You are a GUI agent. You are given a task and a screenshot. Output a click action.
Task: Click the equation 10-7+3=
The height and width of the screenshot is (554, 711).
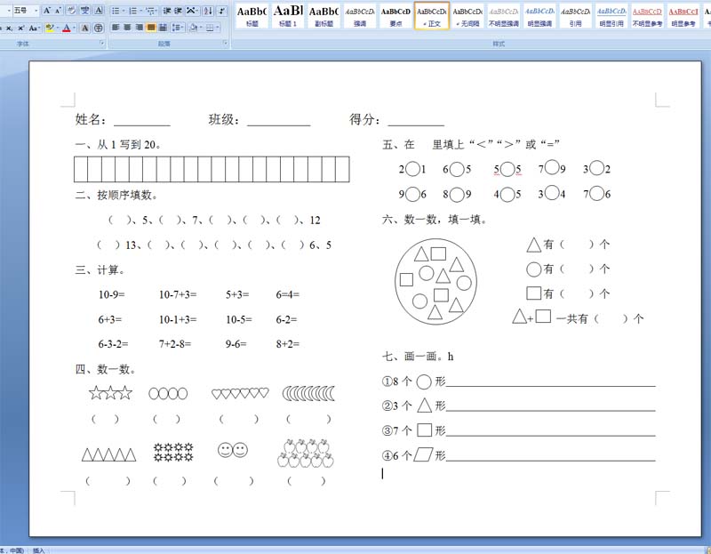[x=178, y=294]
